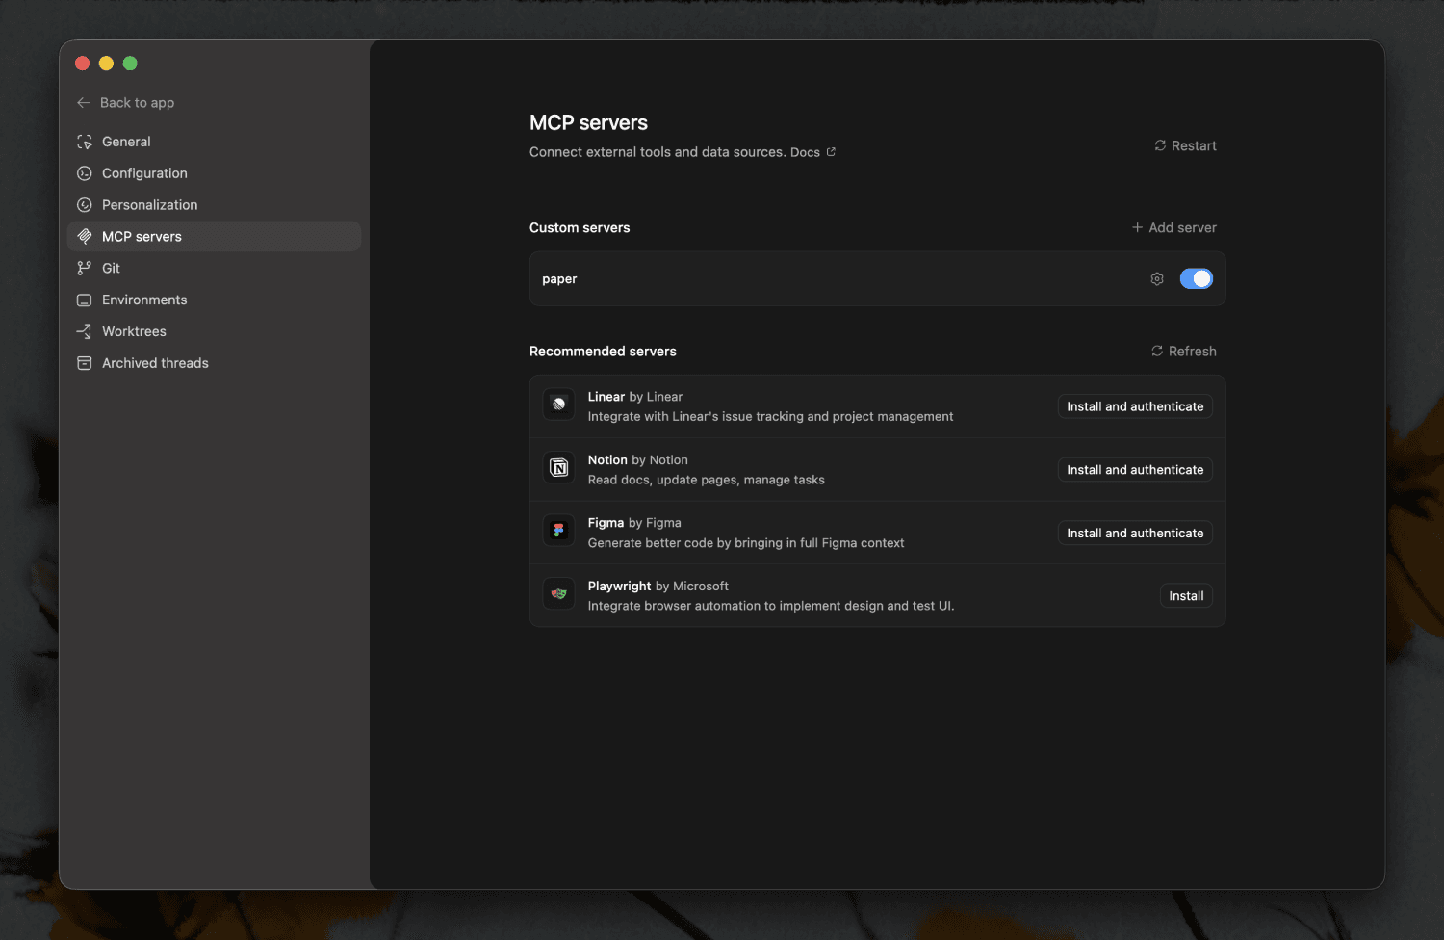
Task: Click the Git branch icon
Action: [x=85, y=269]
